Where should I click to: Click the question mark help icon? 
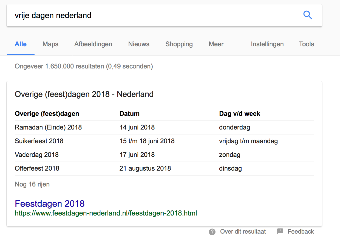[x=212, y=232]
